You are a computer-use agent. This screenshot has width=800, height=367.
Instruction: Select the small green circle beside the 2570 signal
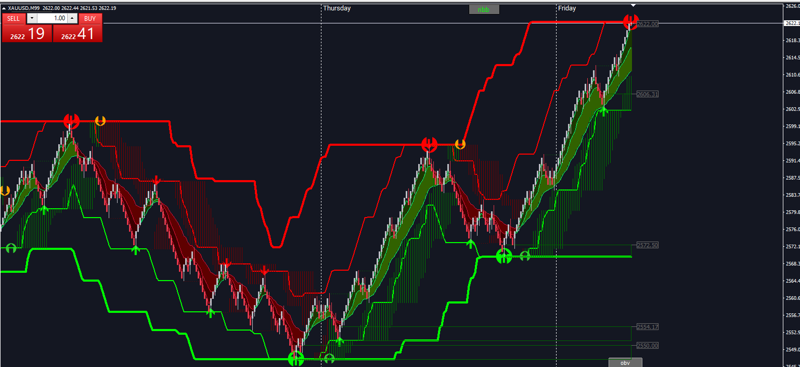pos(525,256)
